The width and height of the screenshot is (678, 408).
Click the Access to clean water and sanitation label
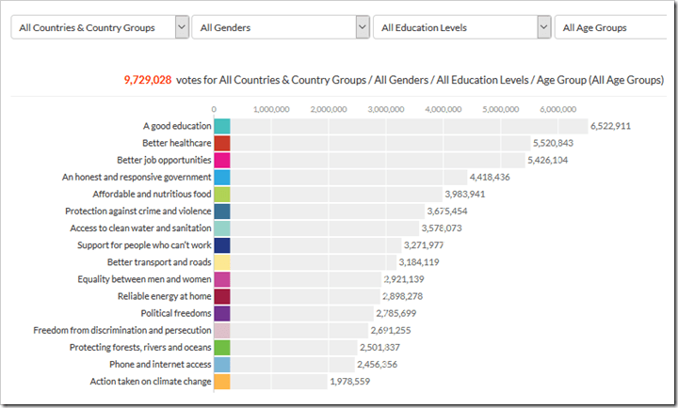[x=140, y=228]
